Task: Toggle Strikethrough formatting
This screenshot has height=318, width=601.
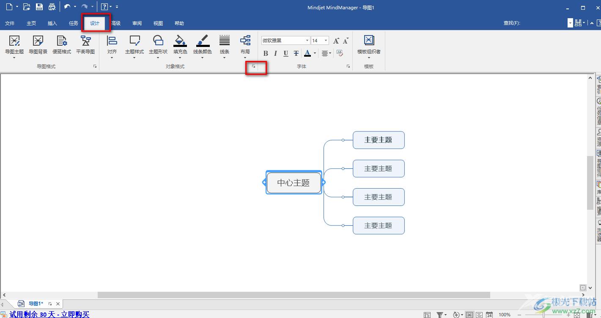Action: click(296, 53)
